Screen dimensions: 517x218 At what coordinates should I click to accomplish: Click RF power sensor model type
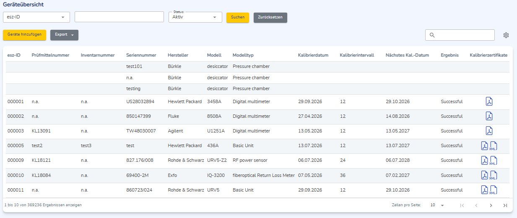tap(250, 161)
